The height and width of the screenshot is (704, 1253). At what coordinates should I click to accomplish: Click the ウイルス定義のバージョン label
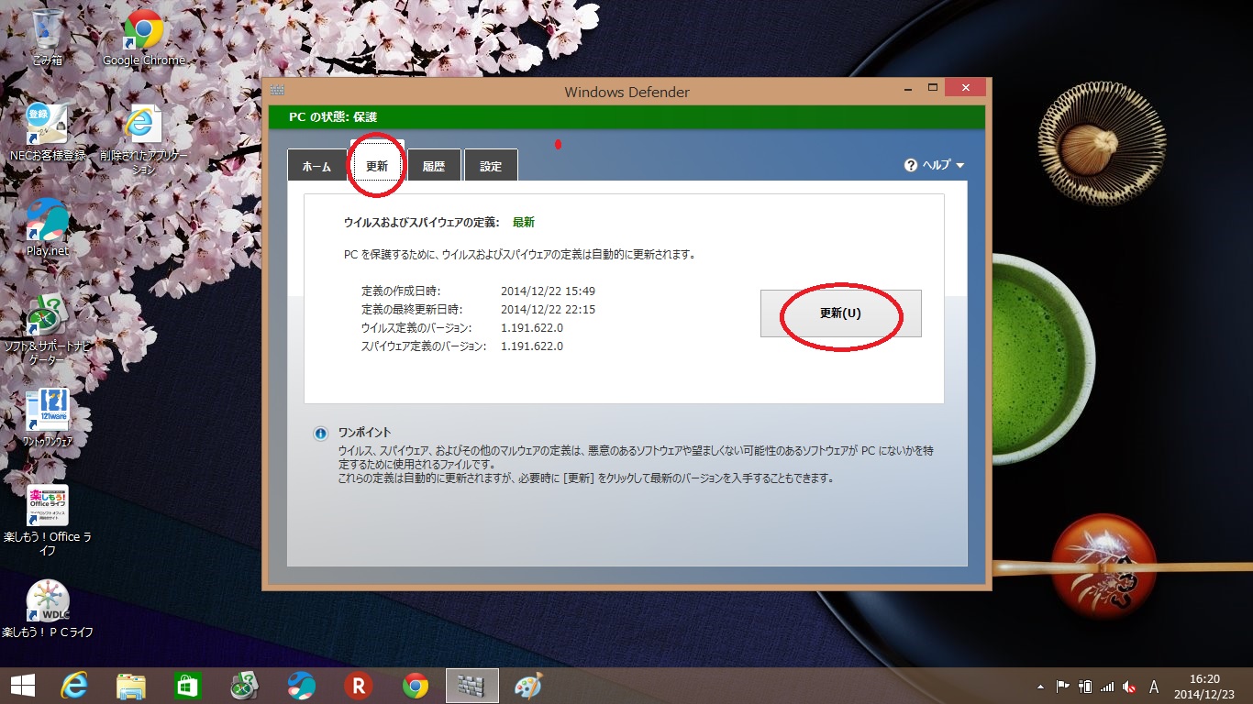point(416,328)
